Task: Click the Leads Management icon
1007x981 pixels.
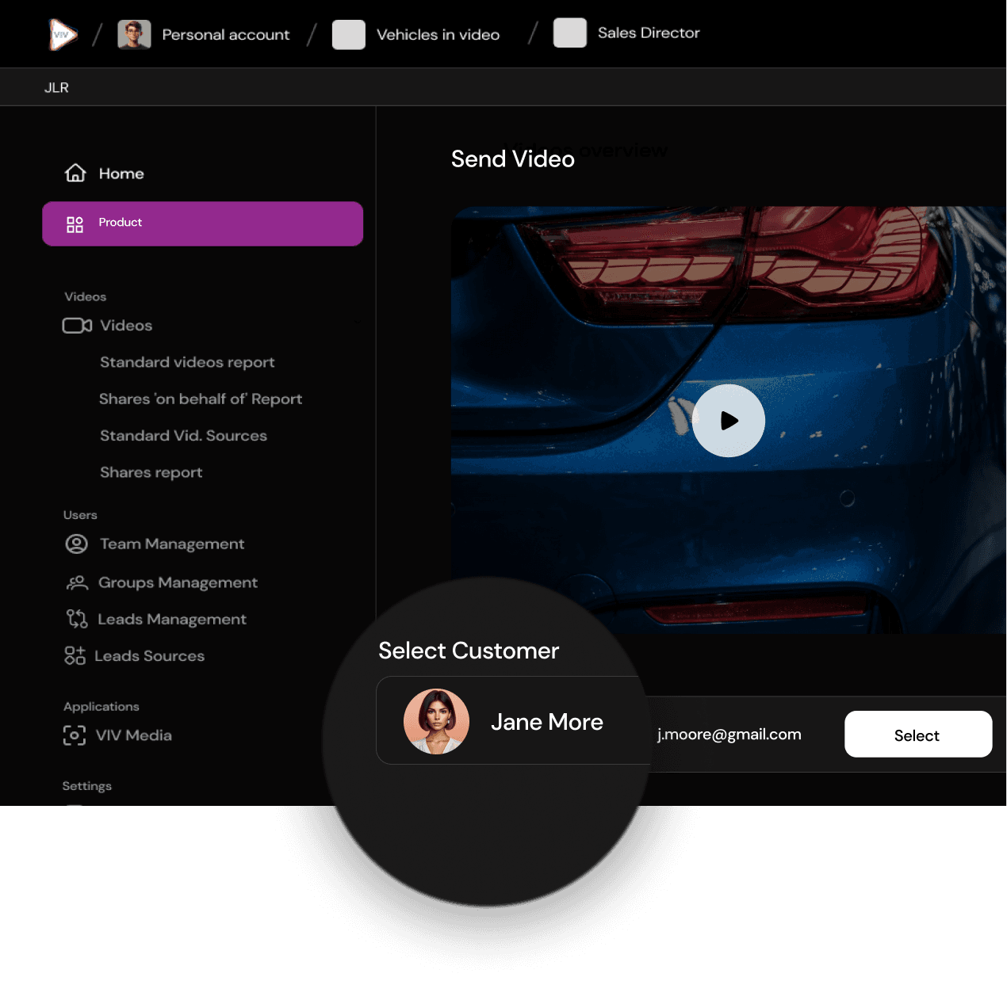Action: (76, 619)
